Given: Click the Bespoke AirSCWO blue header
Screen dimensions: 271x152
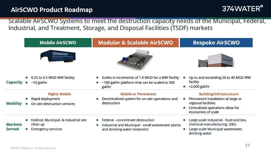Looking at the screenshot, I should 216,42.
